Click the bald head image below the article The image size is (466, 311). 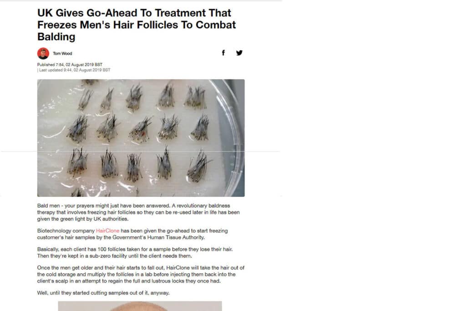coord(140,306)
